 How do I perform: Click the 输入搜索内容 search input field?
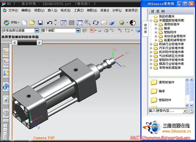pos(166,111)
